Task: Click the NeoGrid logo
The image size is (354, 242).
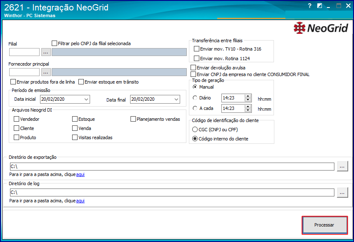Action: [x=321, y=28]
